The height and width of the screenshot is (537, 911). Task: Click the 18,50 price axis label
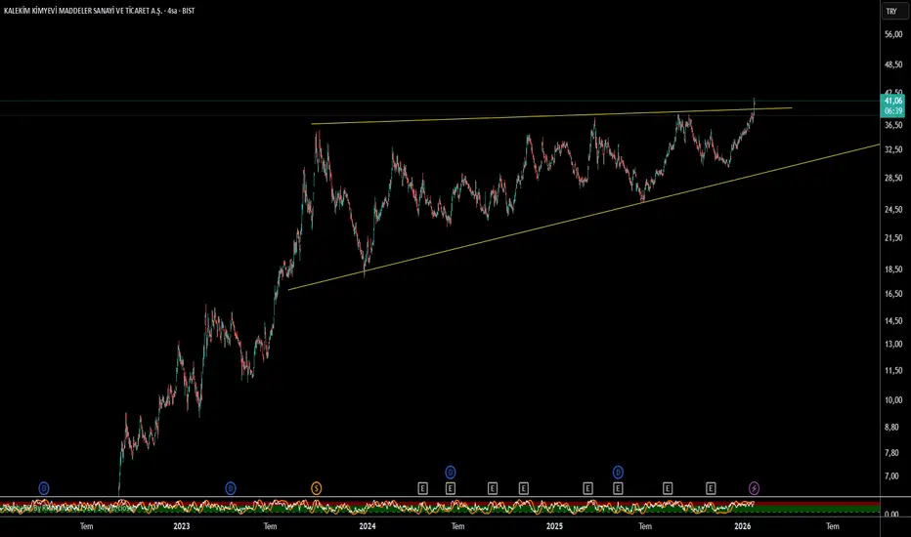(x=893, y=269)
